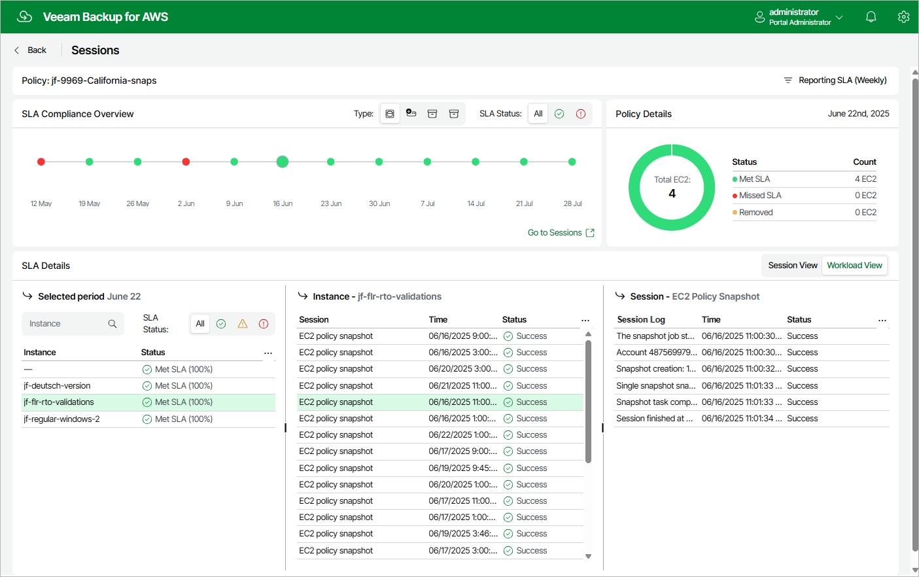Select the 7 Jul timeline point
The width and height of the screenshot is (919, 577).
coord(427,162)
